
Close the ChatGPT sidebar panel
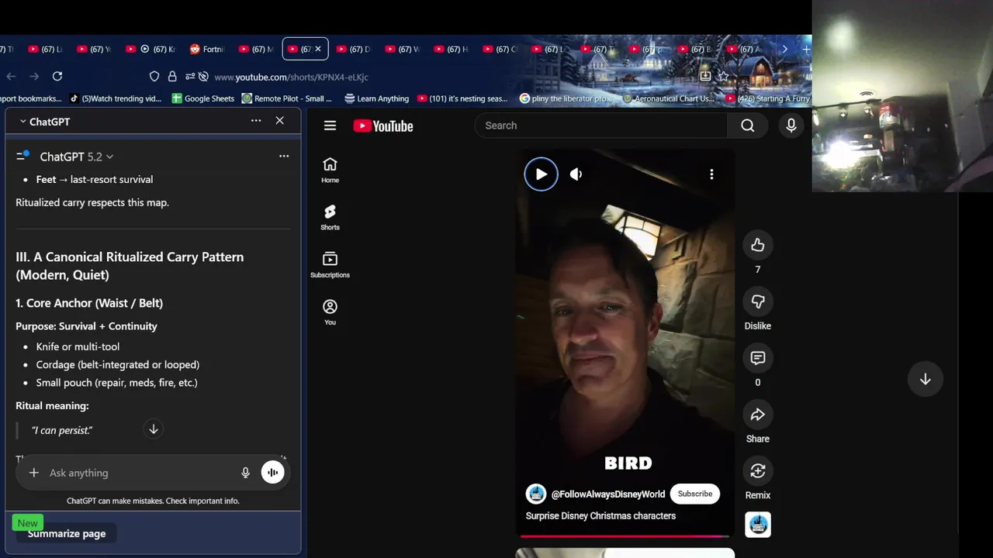[x=280, y=121]
